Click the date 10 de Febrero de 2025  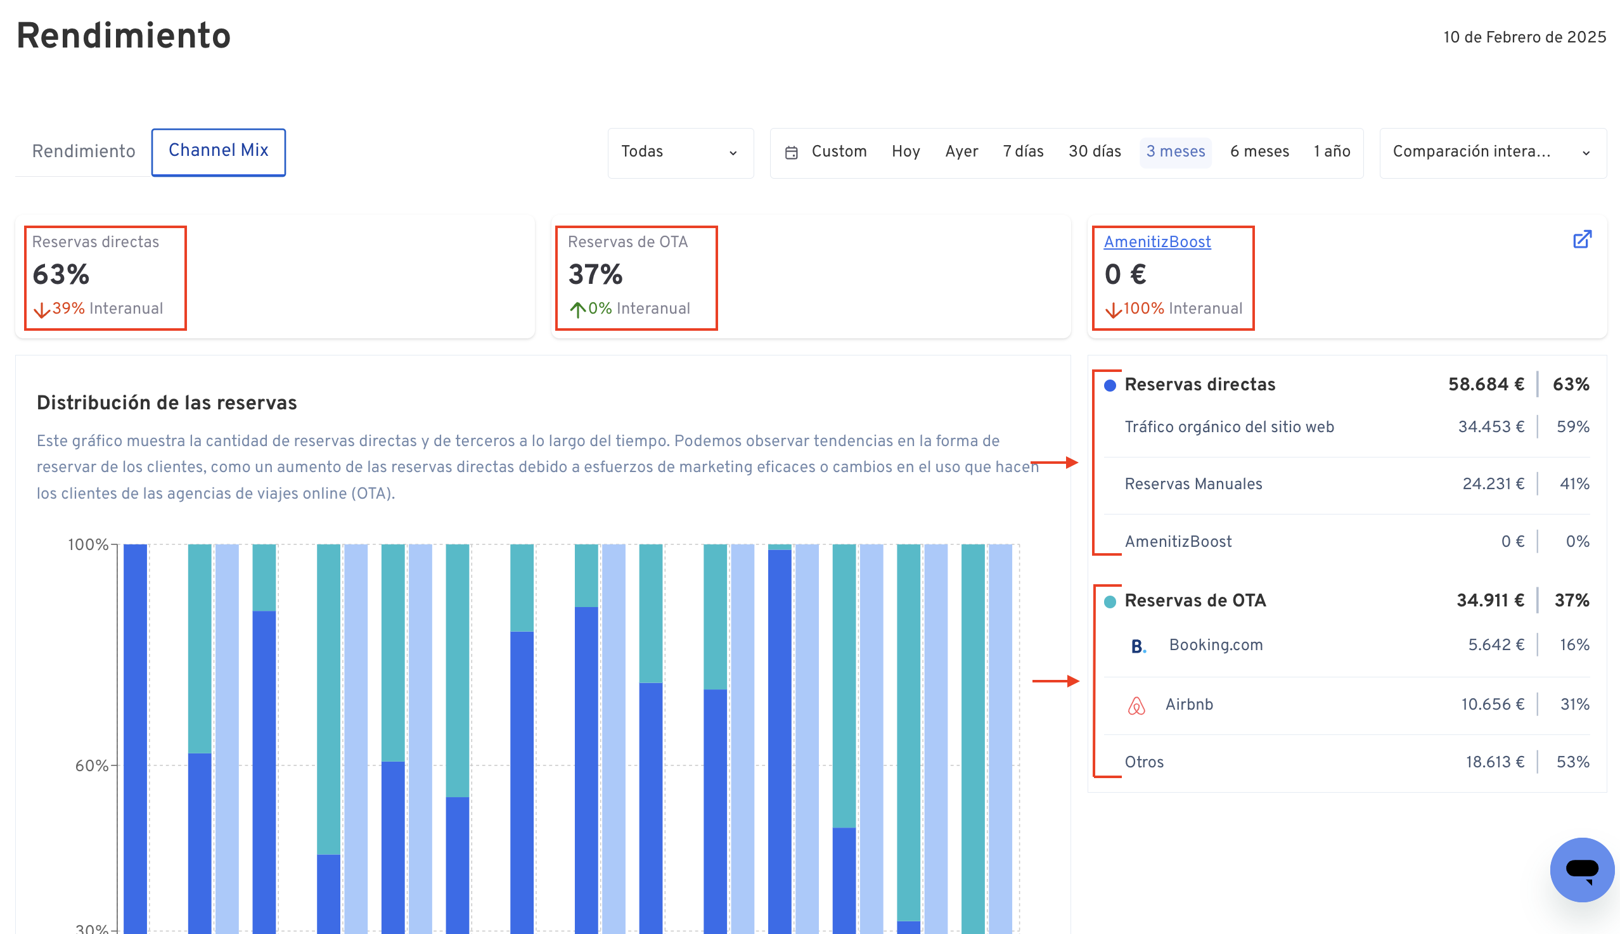click(1524, 37)
